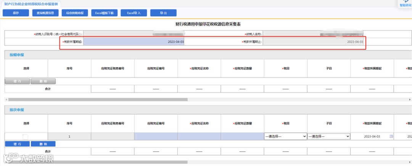The width and height of the screenshot is (412, 166).
Task: Click the 导出 button
Action: (163, 13)
